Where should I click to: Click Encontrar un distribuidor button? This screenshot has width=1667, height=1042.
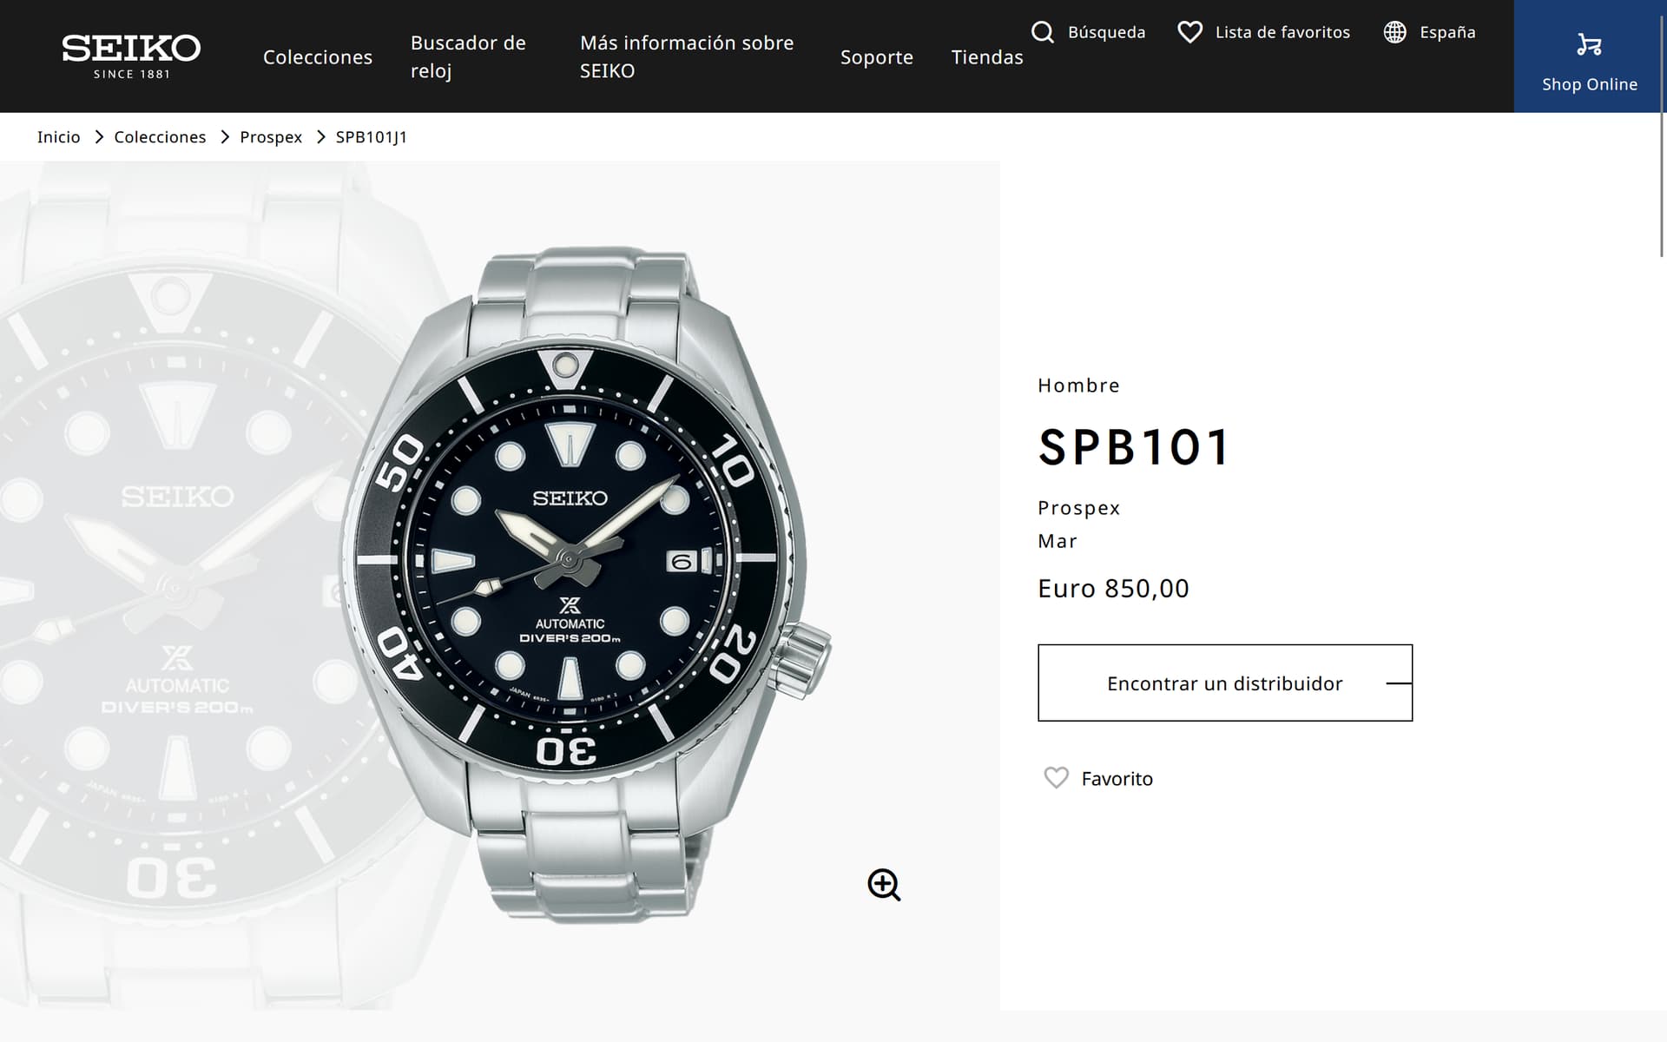click(1224, 683)
